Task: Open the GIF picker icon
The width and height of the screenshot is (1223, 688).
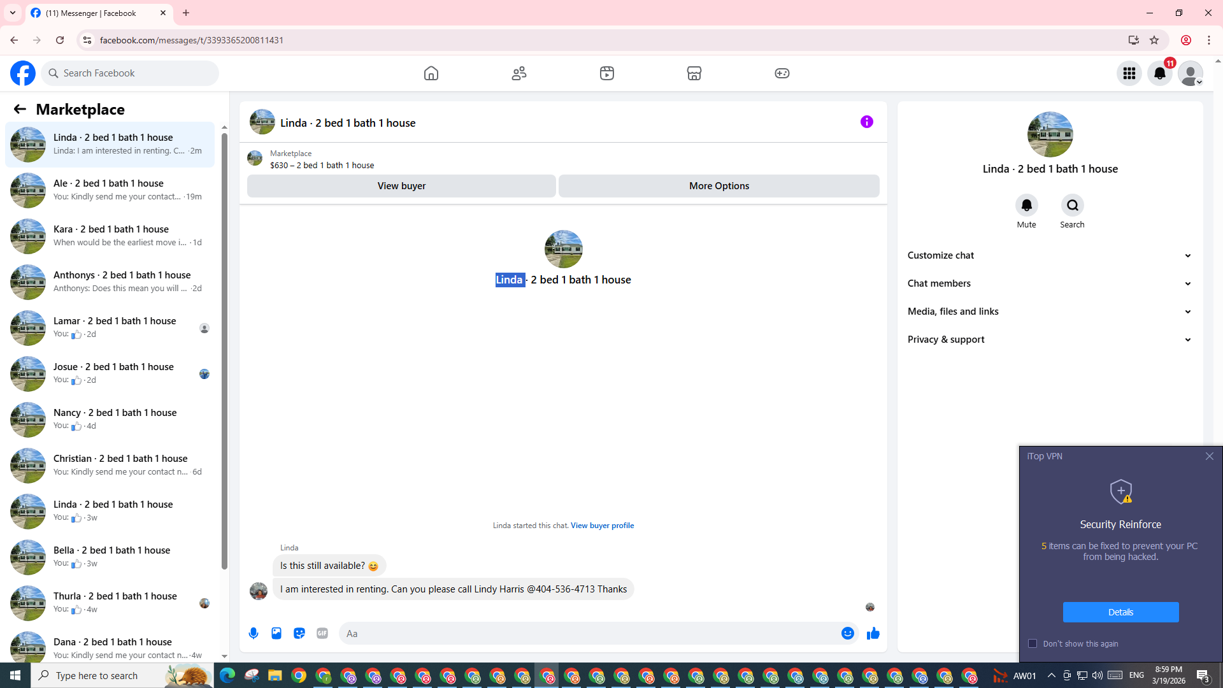Action: tap(322, 633)
